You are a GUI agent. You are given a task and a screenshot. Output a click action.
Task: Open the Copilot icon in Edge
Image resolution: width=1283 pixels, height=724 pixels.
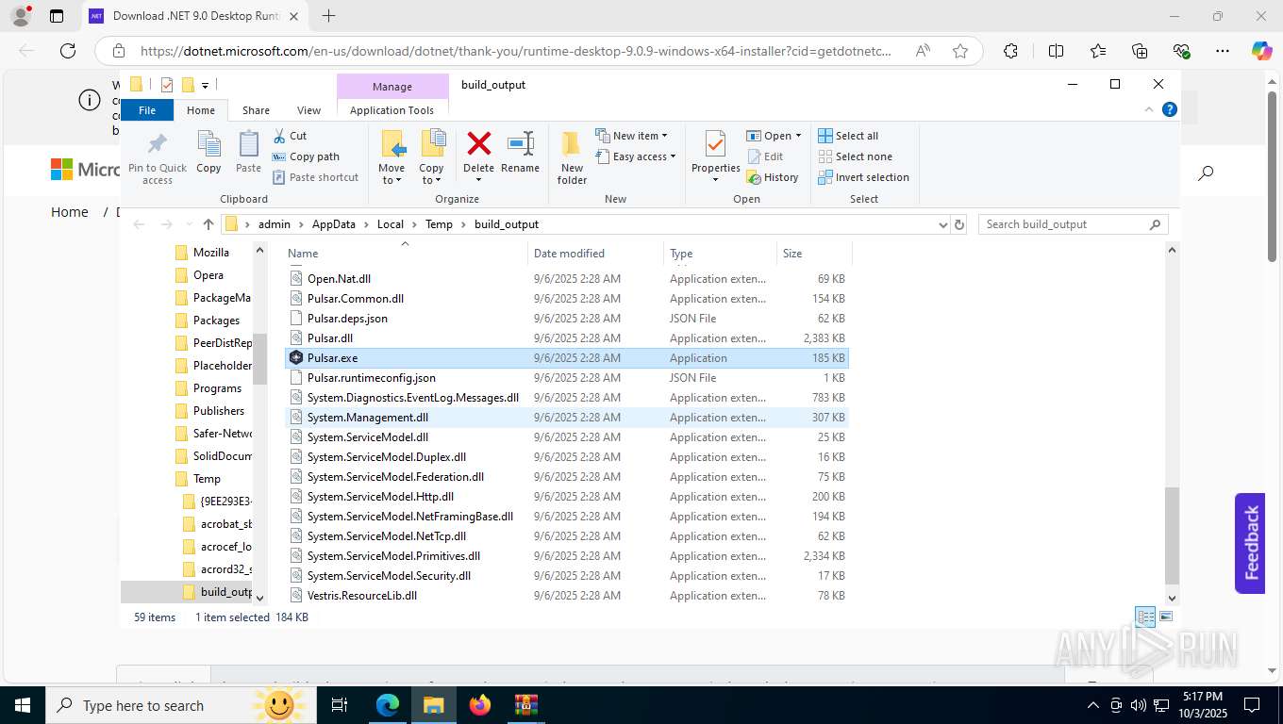pyautogui.click(x=1262, y=51)
